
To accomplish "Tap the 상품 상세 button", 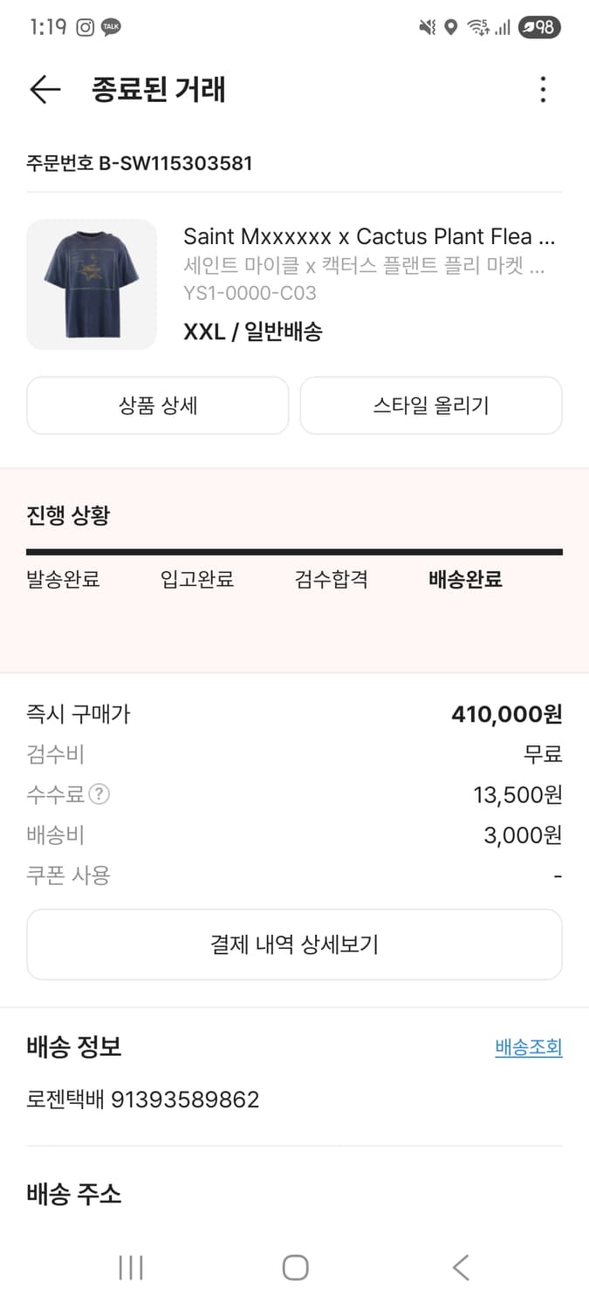I will 157,405.
